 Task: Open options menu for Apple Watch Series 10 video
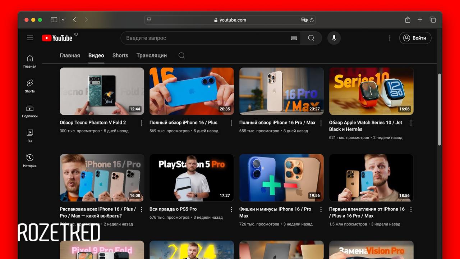(411, 123)
